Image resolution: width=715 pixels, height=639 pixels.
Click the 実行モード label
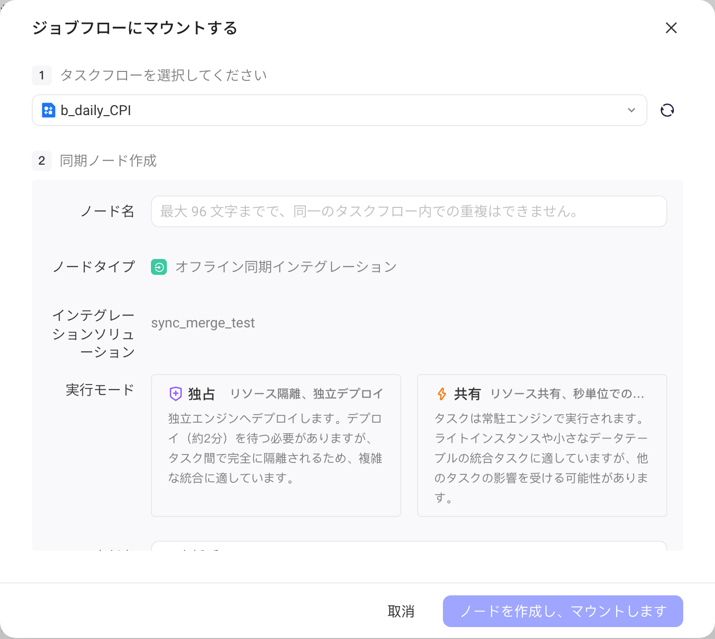pyautogui.click(x=100, y=390)
